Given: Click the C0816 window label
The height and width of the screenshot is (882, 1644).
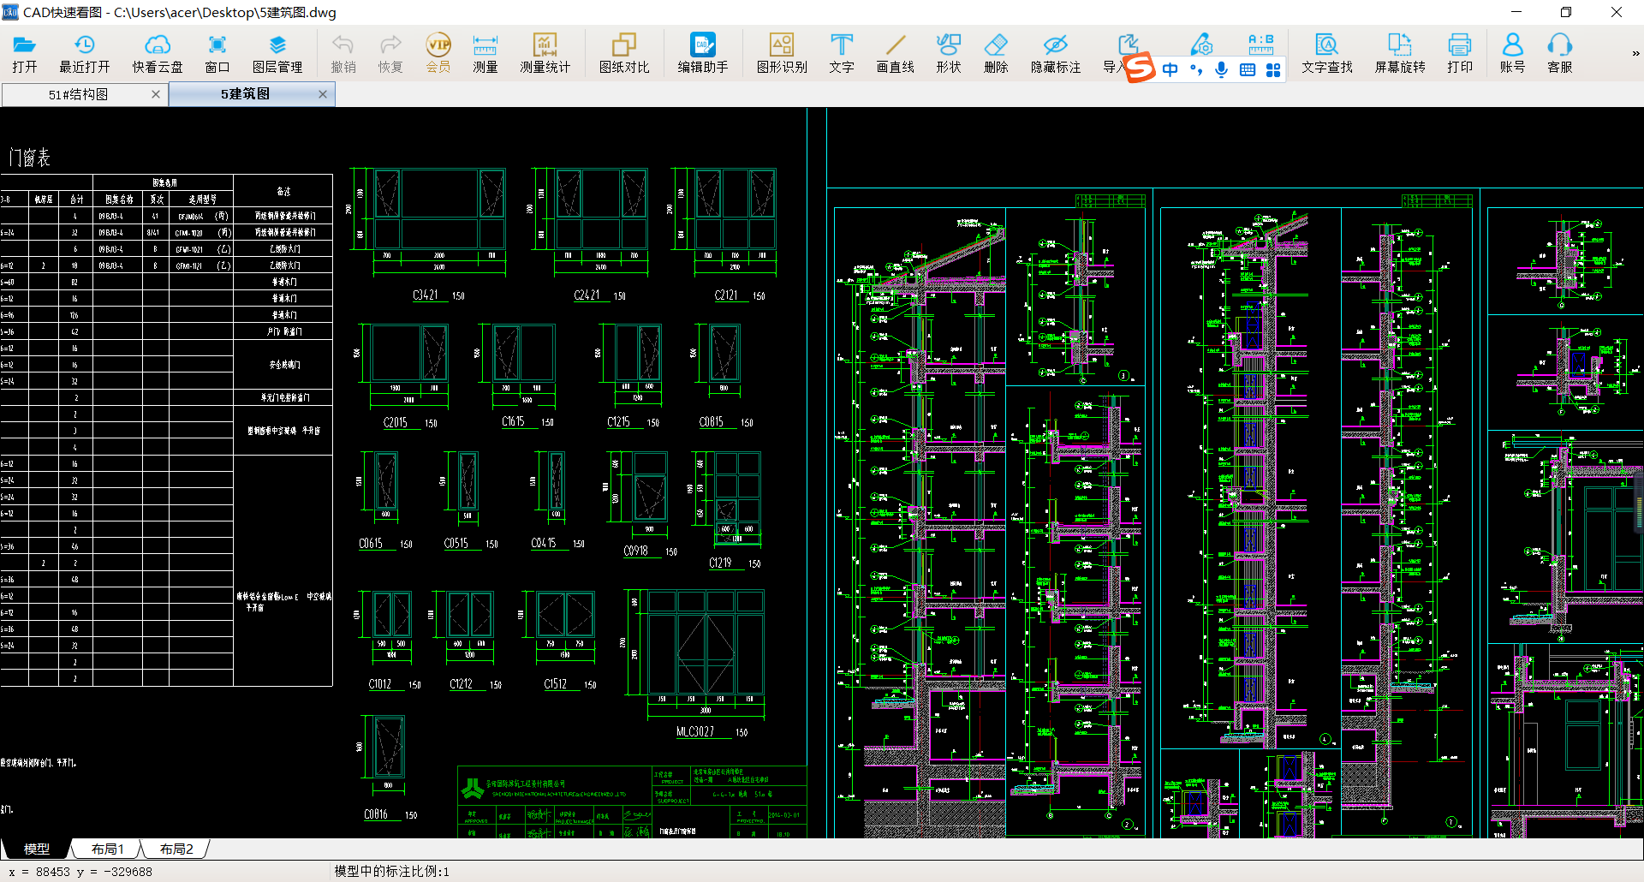Looking at the screenshot, I should (376, 814).
